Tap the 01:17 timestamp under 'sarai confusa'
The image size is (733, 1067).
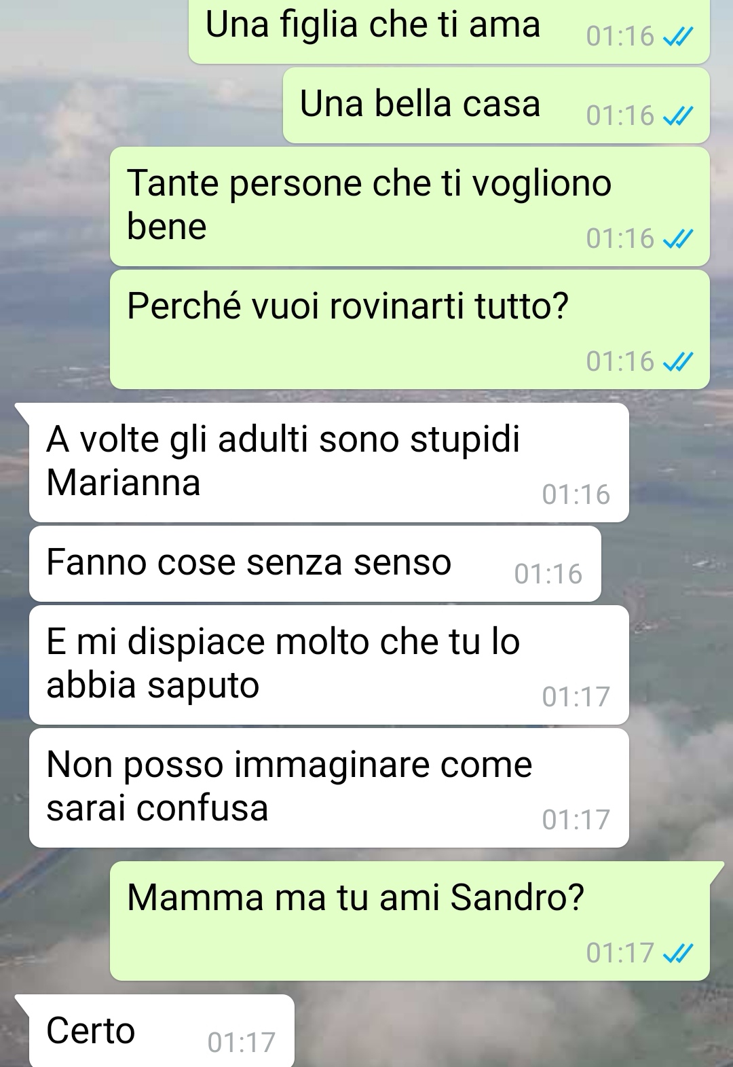click(x=576, y=820)
